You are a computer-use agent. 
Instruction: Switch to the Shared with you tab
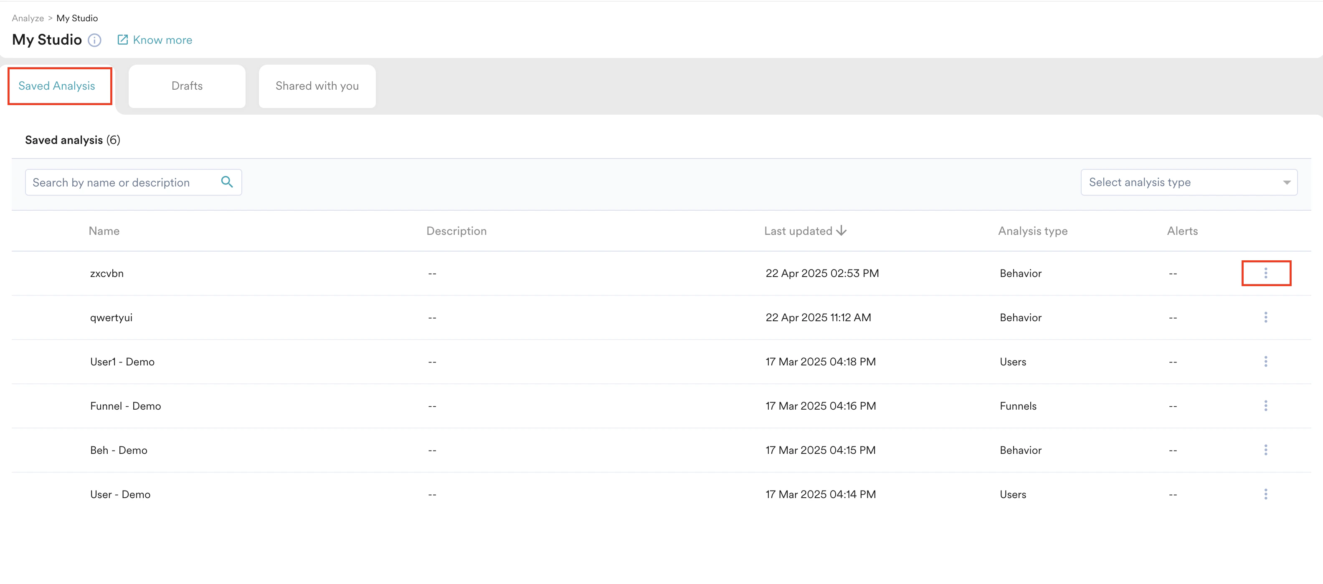click(317, 86)
